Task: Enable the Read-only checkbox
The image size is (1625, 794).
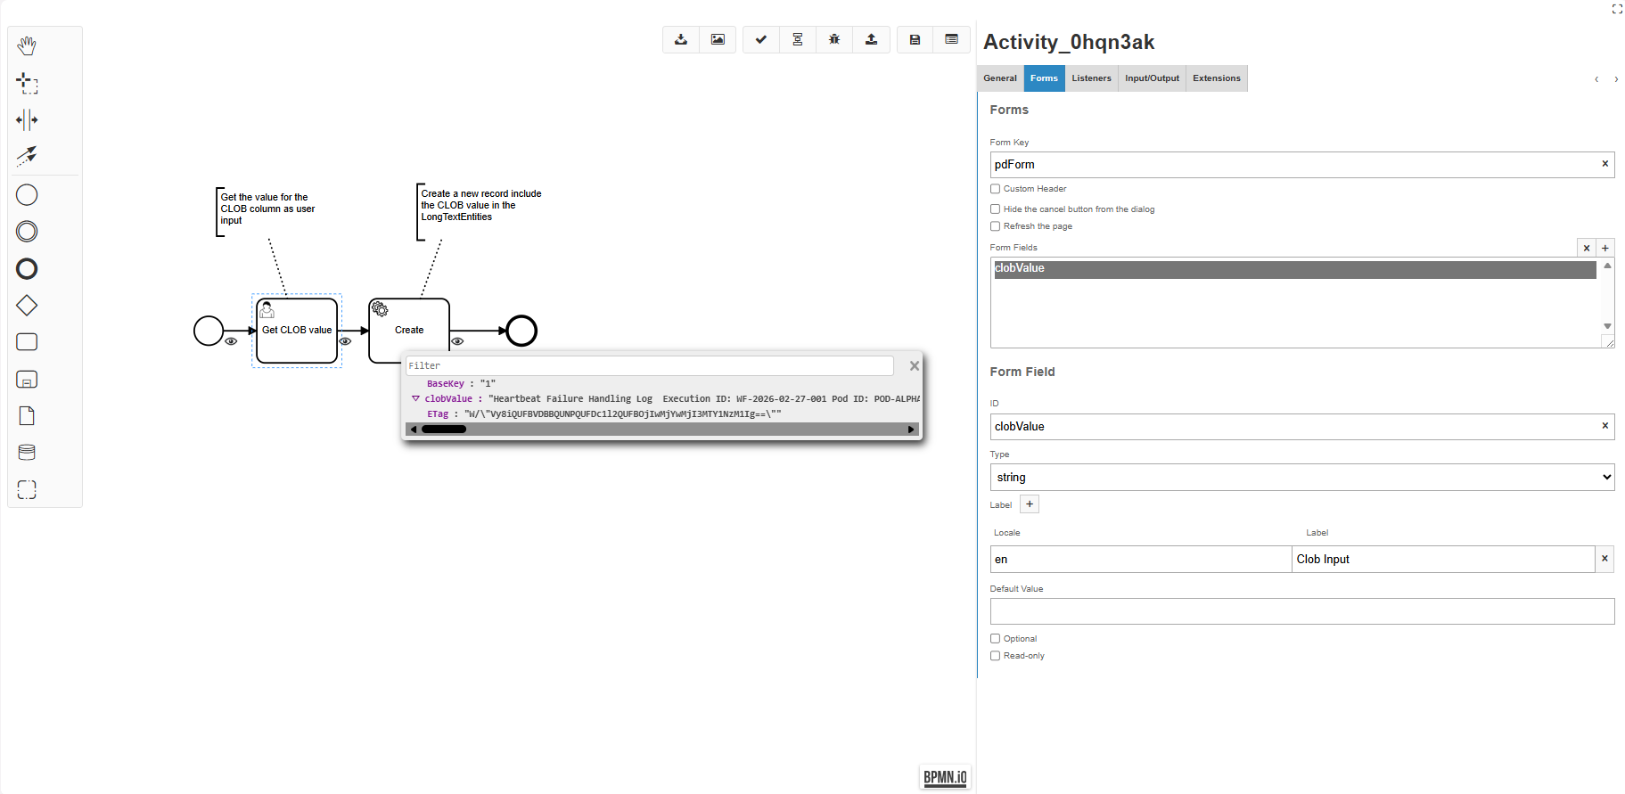Action: click(995, 656)
